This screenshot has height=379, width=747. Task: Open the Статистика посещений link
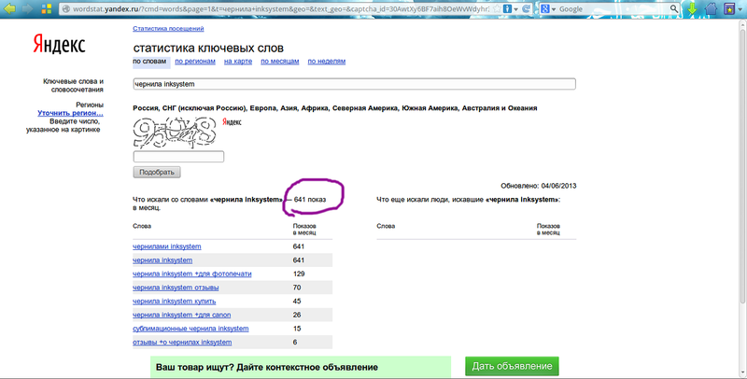pyautogui.click(x=168, y=29)
